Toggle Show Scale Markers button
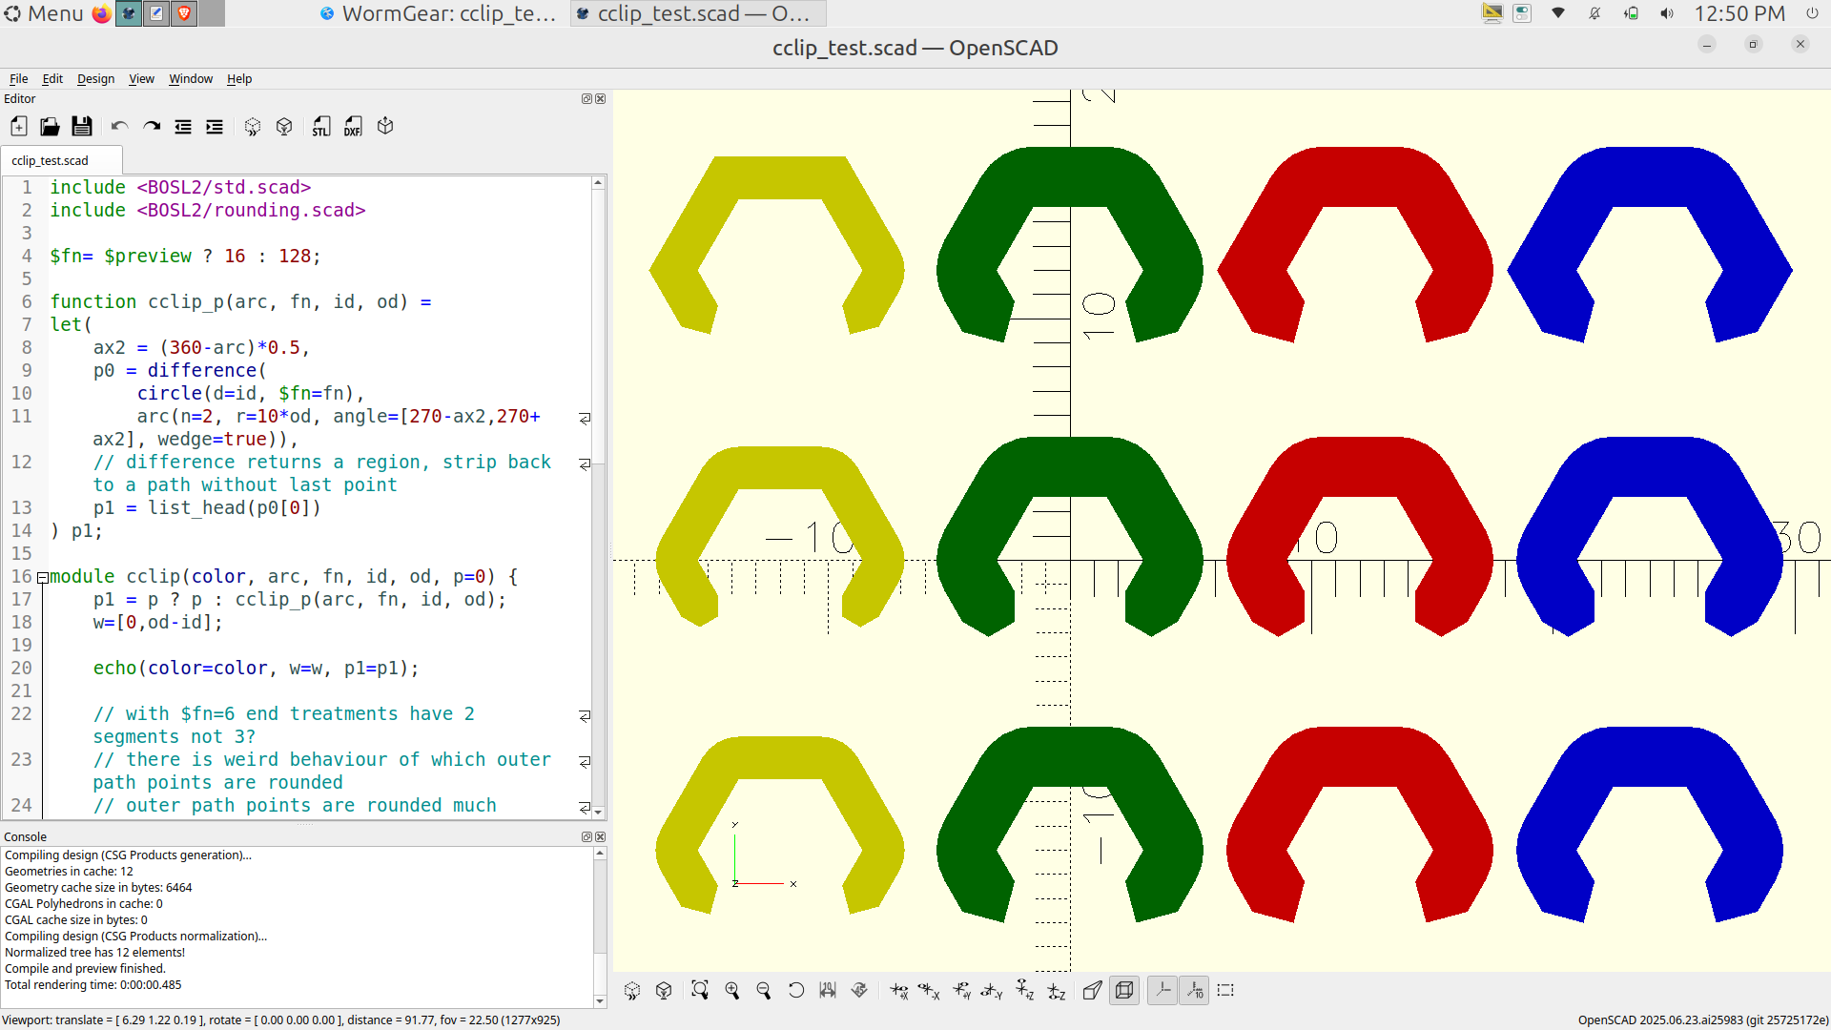Viewport: 1831px width, 1030px height. (1195, 991)
